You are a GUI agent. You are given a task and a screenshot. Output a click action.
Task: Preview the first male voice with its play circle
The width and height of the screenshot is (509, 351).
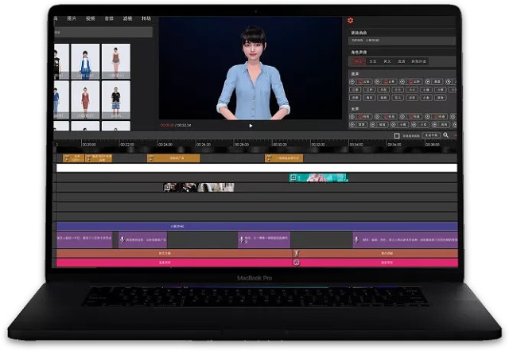click(x=352, y=81)
